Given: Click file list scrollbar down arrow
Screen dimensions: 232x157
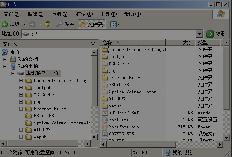Looking at the screenshot, I should (226, 138).
